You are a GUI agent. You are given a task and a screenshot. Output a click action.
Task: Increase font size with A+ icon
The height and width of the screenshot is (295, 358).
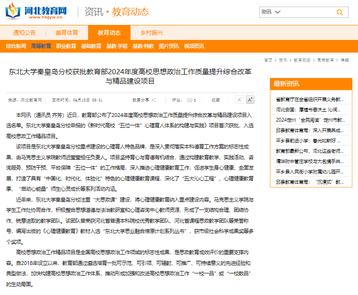pos(250,100)
